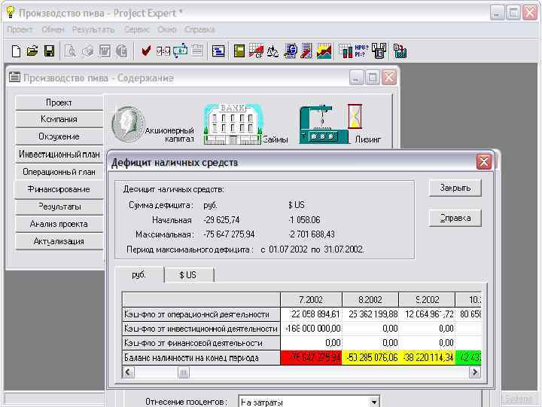Viewport: 542px width, 407px height.
Task: Open the Акционерный капитал coin icon
Action: pyautogui.click(x=127, y=124)
